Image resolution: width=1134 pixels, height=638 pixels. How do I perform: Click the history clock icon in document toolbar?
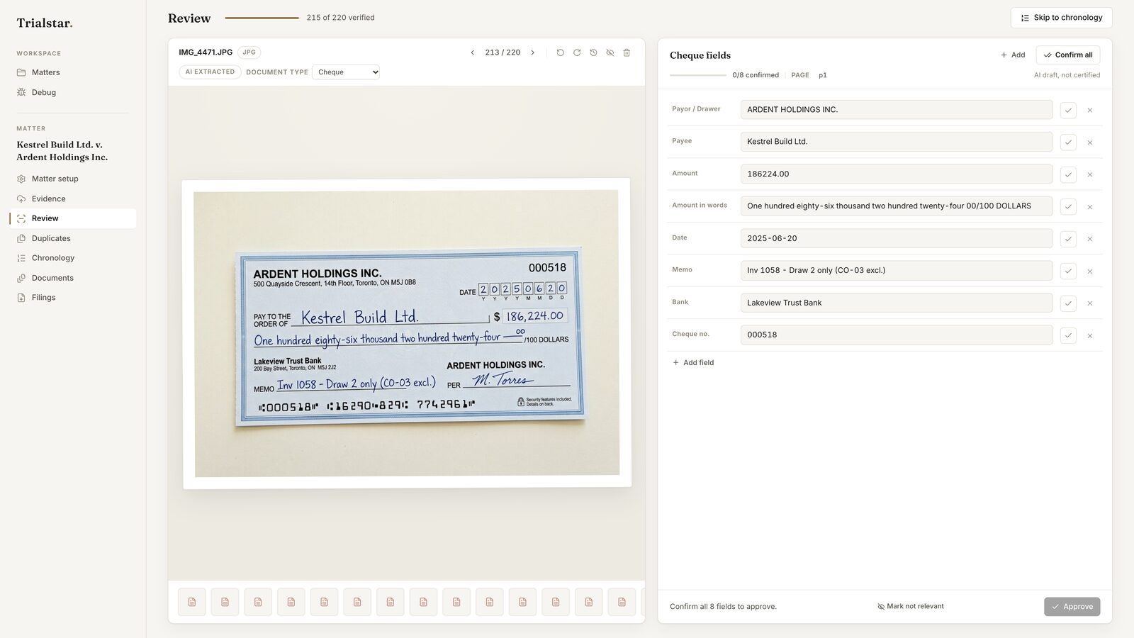click(x=593, y=52)
